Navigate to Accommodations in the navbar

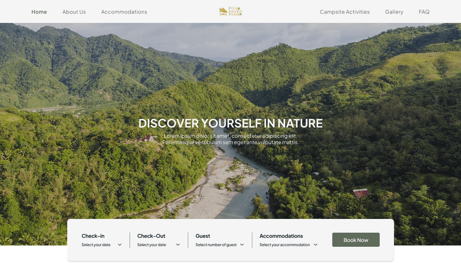pyautogui.click(x=124, y=12)
